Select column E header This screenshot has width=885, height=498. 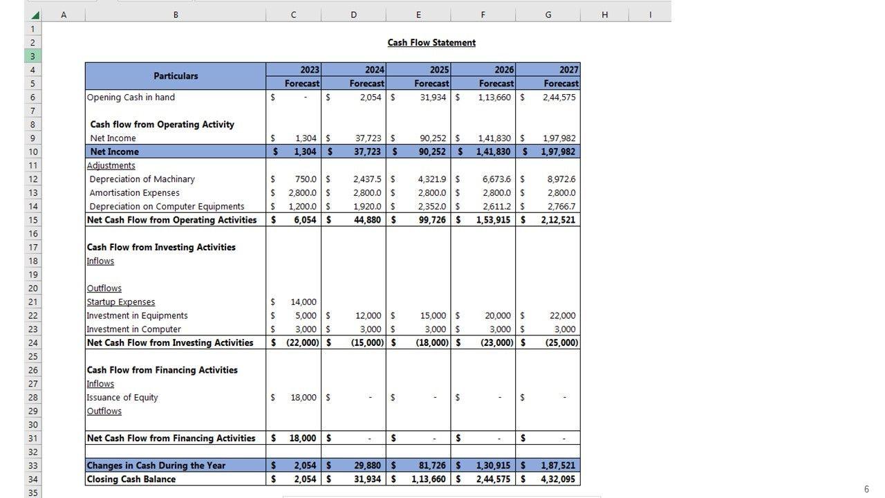tap(418, 15)
